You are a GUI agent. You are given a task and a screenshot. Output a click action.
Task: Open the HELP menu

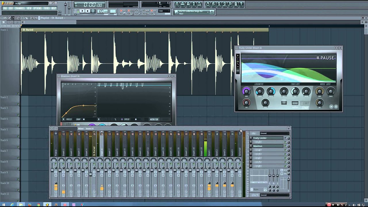[54, 8]
